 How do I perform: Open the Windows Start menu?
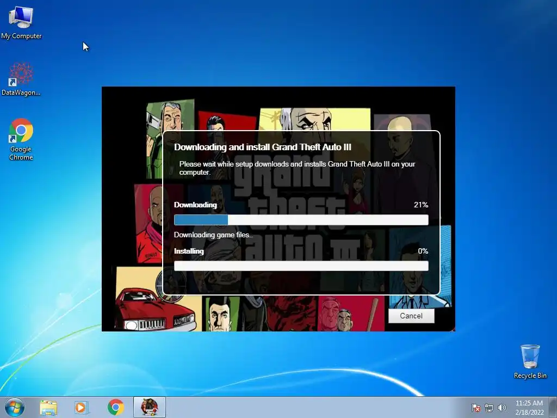click(15, 407)
